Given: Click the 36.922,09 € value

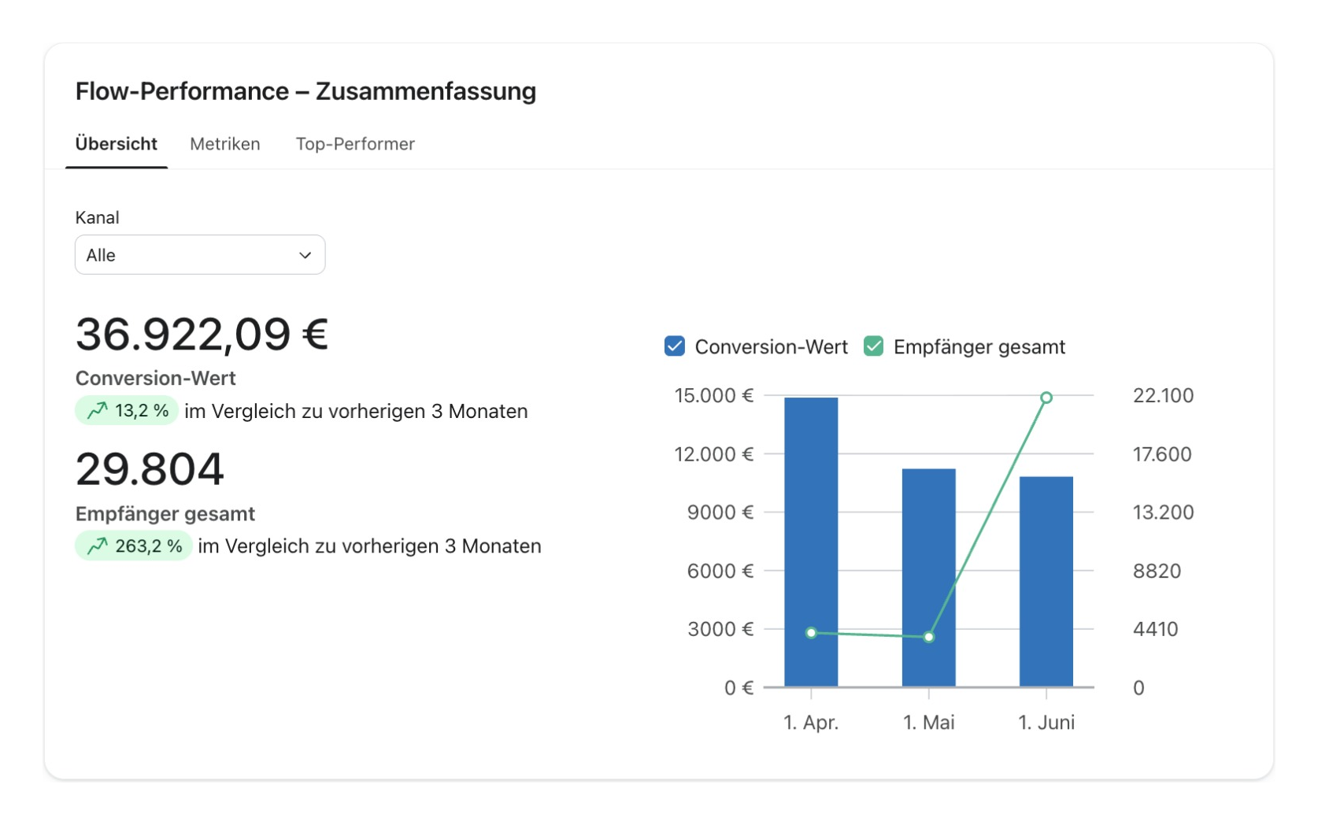Looking at the screenshot, I should pos(202,334).
